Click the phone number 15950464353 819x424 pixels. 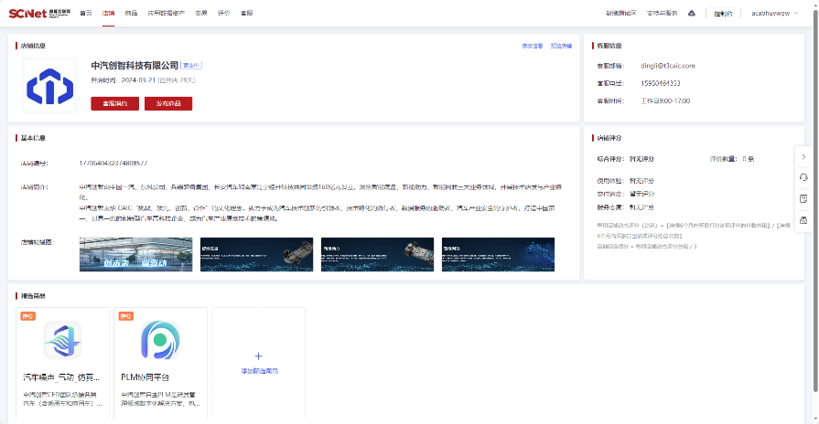pyautogui.click(x=660, y=83)
